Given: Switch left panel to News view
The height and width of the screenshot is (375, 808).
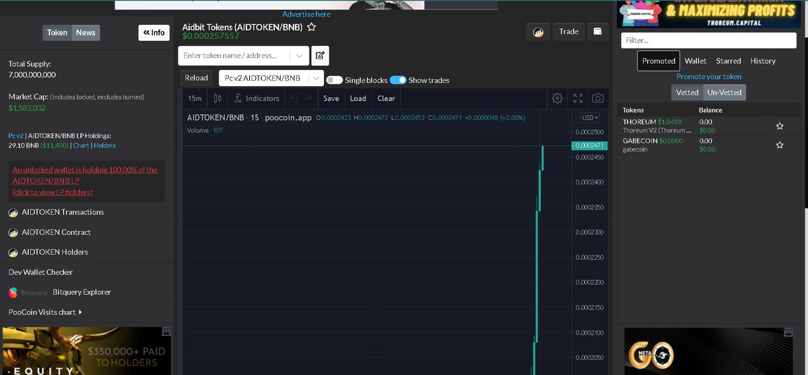Looking at the screenshot, I should 86,32.
